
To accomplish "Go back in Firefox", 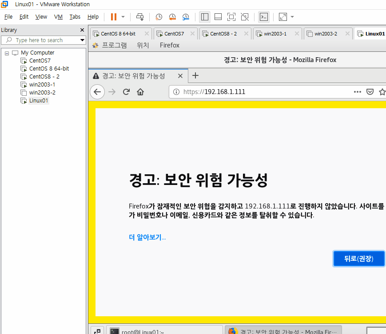I will 97,92.
